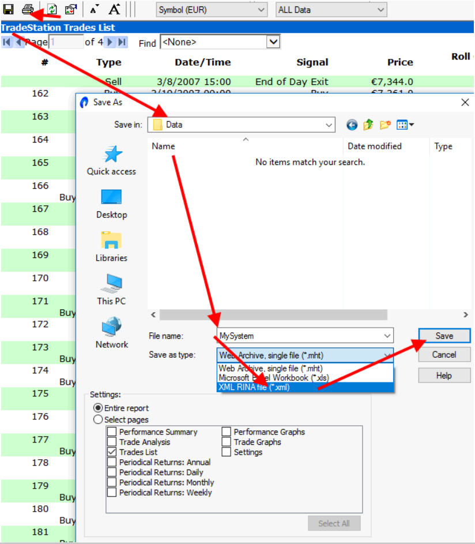475x544 pixels.
Task: Click the Up One Level folder icon
Action: coord(368,125)
